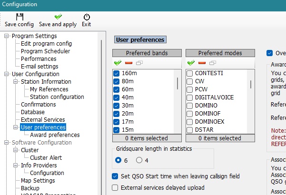Uncheck the 160m band checkbox
The height and width of the screenshot is (195, 286).
[x=117, y=73]
